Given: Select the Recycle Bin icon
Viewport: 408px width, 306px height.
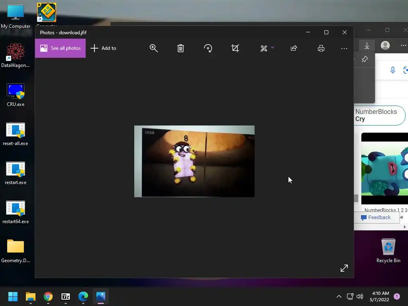Looking at the screenshot, I should pos(388,250).
